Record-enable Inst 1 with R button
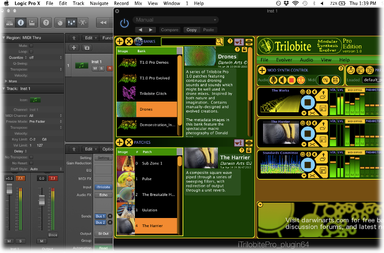This screenshot has width=384, height=253. pyautogui.click(x=110, y=69)
